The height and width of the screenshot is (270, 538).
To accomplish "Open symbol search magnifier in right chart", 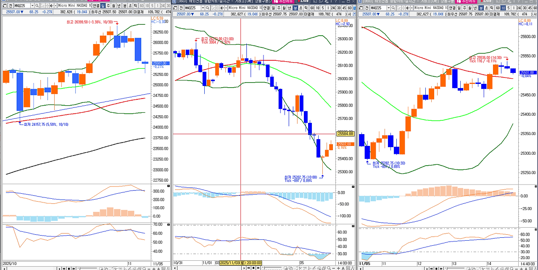I will pyautogui.click(x=393, y=8).
